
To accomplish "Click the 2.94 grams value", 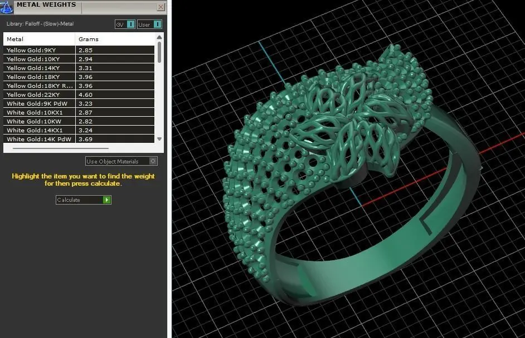I will click(x=85, y=59).
